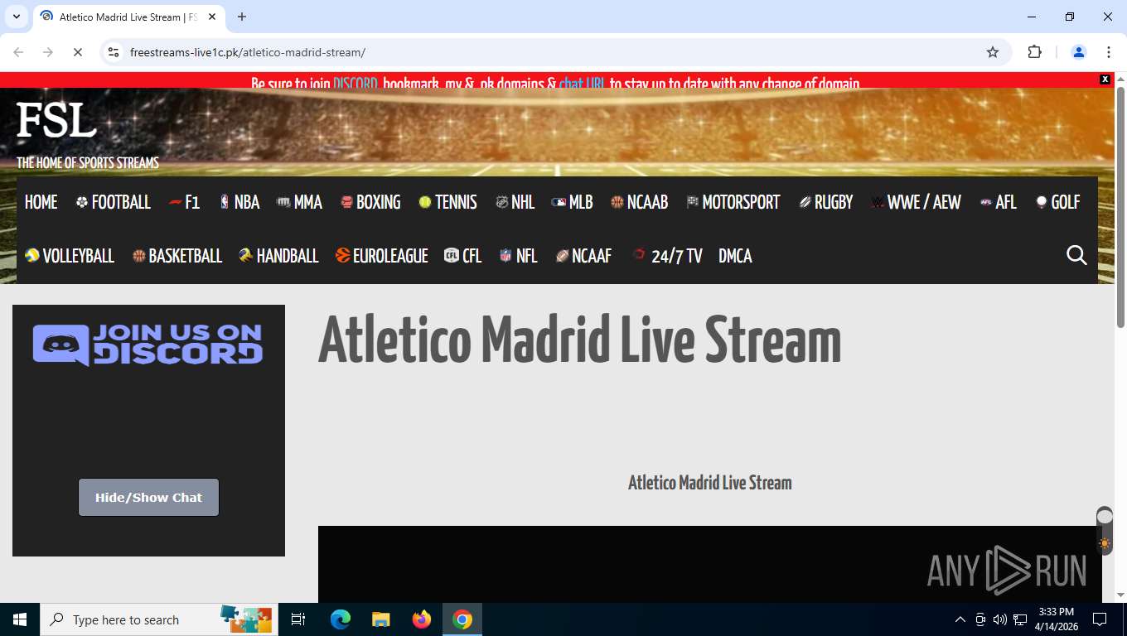
Task: Open the BASKETBALL streams section
Action: point(177,256)
